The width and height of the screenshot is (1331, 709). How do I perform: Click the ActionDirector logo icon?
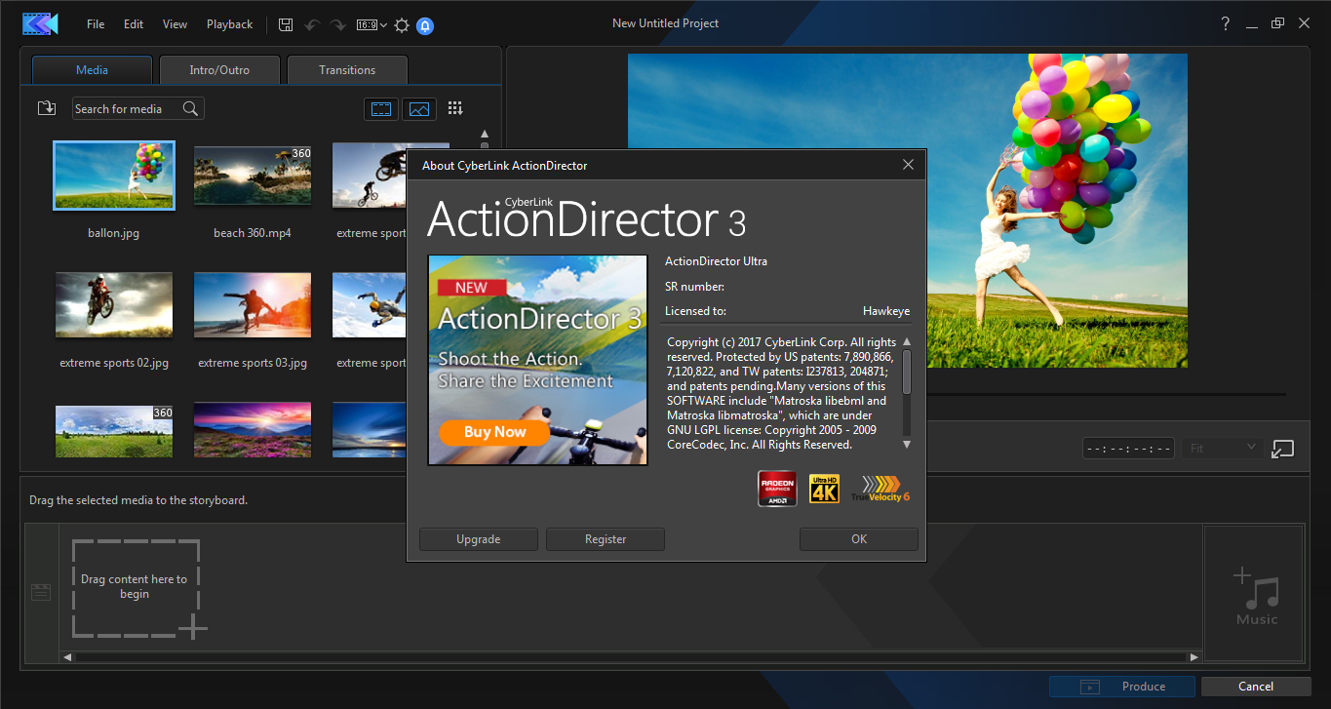point(40,23)
